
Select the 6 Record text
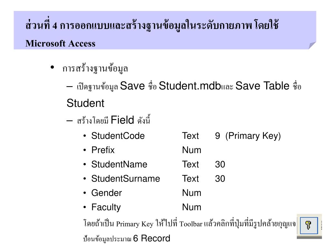pos(151,238)
